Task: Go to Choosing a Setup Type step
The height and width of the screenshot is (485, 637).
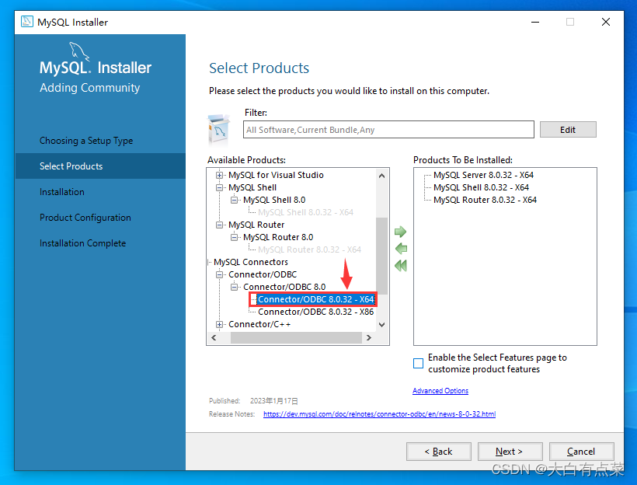Action: (86, 141)
